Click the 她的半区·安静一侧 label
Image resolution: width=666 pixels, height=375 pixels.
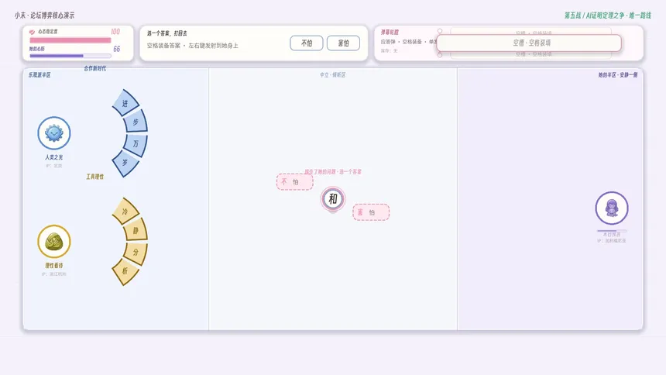click(x=618, y=75)
